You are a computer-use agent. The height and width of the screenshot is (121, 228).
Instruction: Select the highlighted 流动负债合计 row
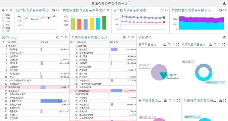click(x=103, y=91)
